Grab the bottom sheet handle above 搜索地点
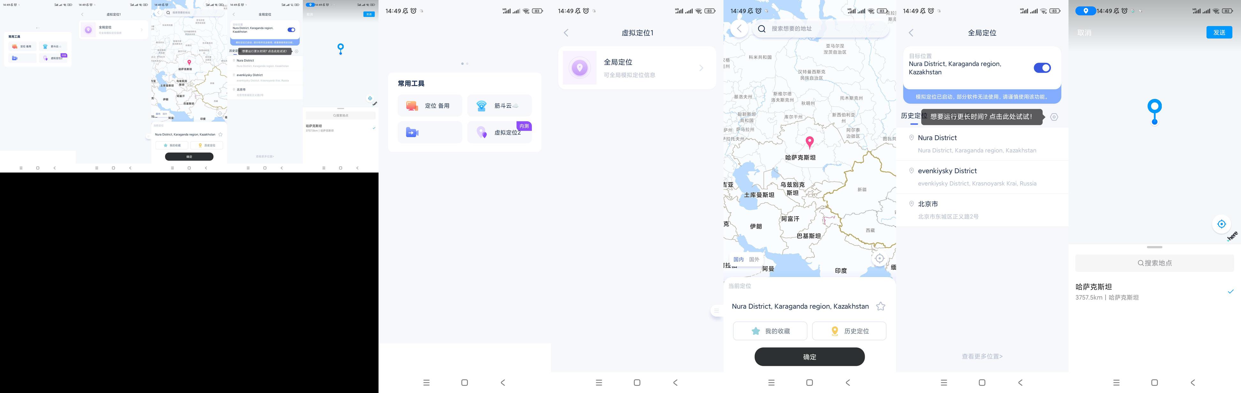This screenshot has width=1241, height=393. 1154,247
